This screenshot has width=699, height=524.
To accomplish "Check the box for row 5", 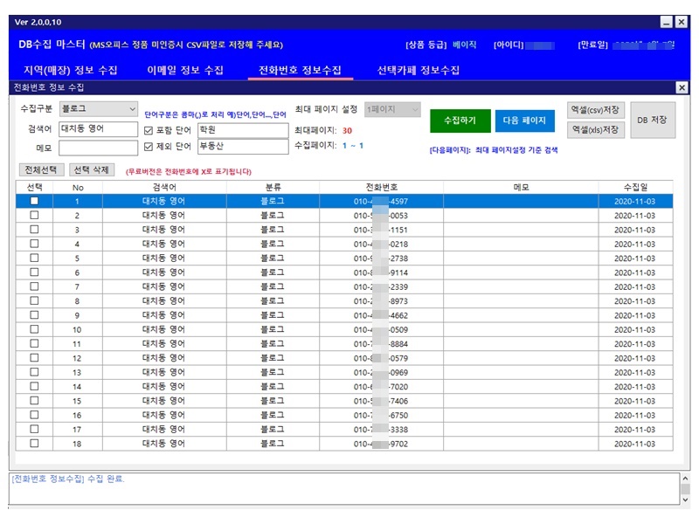I will [34, 258].
